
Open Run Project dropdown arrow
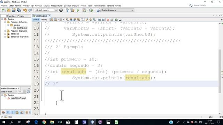click(x=81, y=10)
